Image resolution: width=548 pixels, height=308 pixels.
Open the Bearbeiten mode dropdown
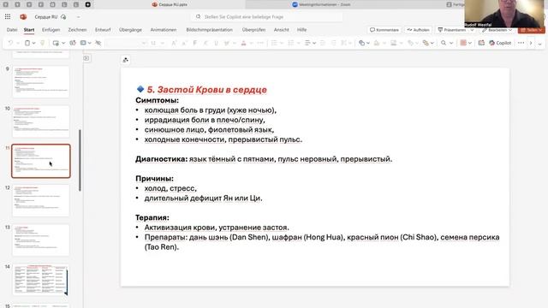(x=497, y=30)
